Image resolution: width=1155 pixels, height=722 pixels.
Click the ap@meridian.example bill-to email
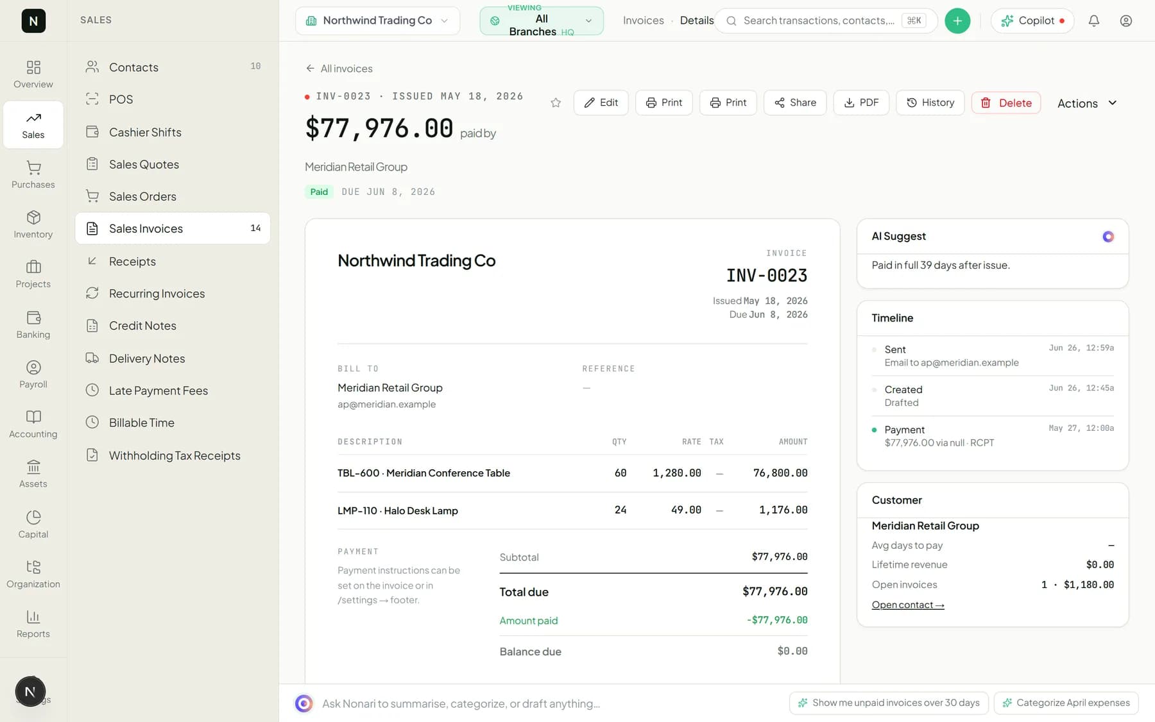[x=386, y=404]
